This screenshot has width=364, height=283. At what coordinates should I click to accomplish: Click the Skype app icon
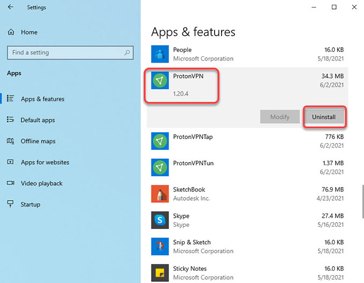click(160, 220)
